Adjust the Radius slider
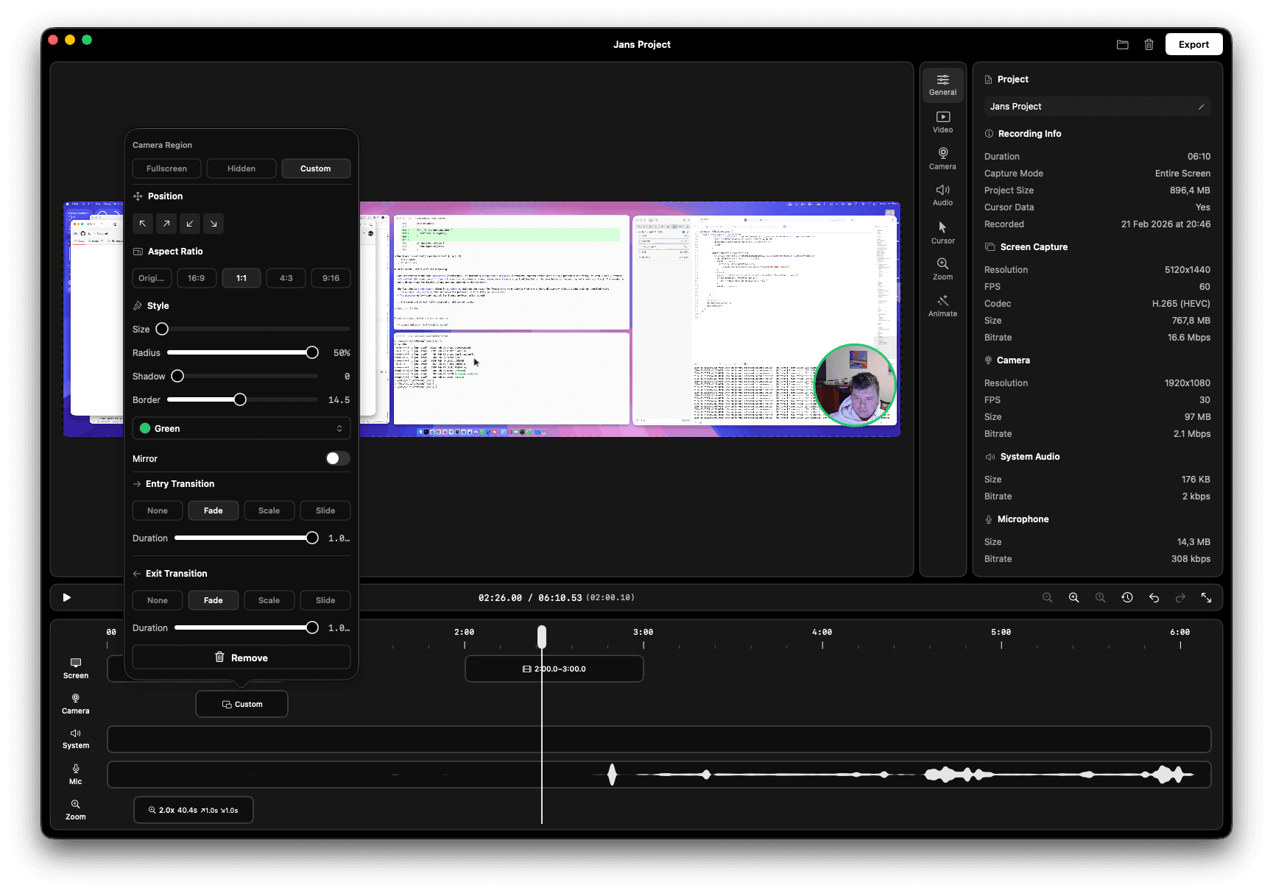This screenshot has width=1273, height=893. (x=312, y=352)
